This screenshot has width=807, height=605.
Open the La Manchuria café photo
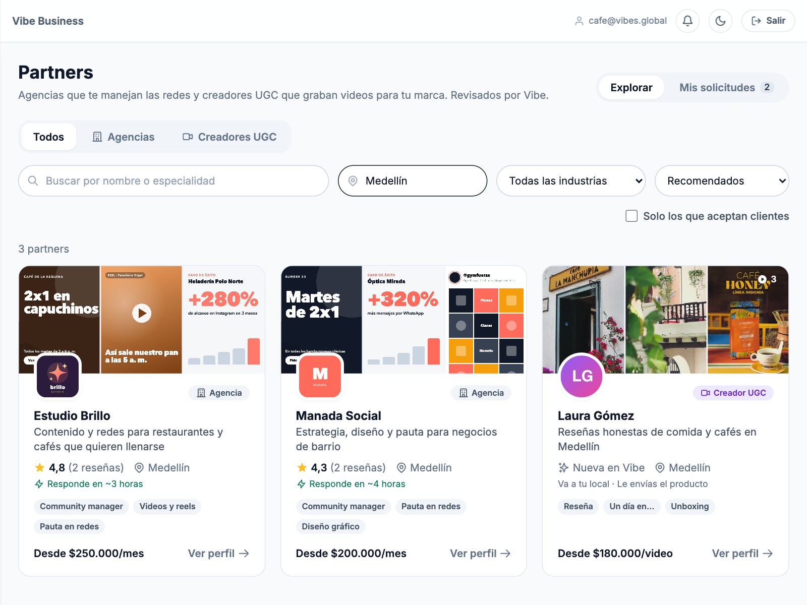coord(584,320)
